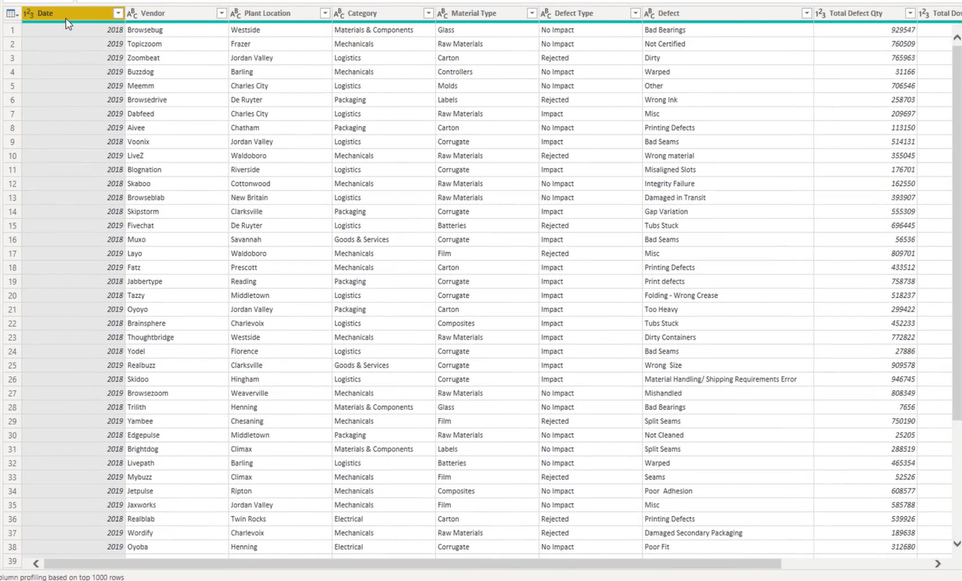962x581 pixels.
Task: Click the Category column data type icon
Action: click(339, 13)
